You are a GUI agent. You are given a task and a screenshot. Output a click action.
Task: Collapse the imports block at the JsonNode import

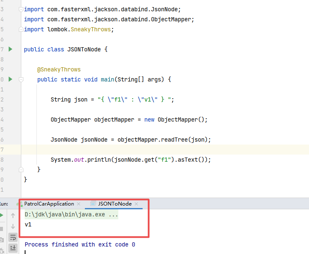(x=21, y=9)
